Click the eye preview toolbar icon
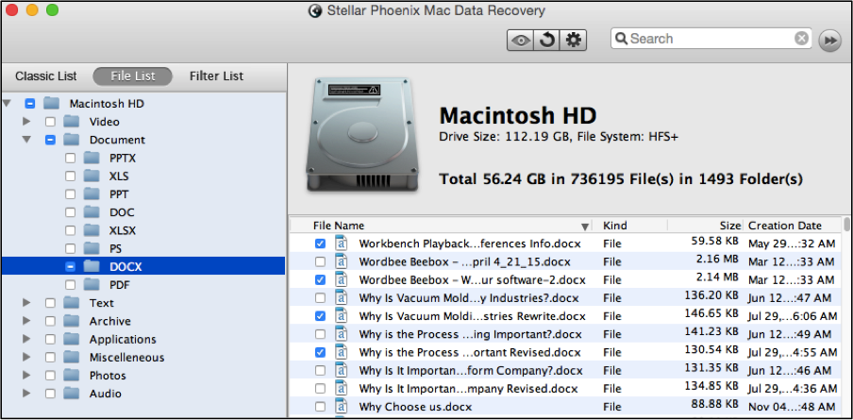Image resolution: width=853 pixels, height=420 pixels. click(x=521, y=41)
